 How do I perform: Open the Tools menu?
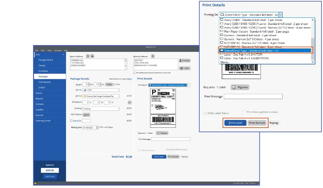pos(49,51)
